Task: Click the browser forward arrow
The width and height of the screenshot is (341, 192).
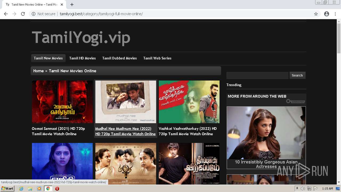Action: [14, 14]
